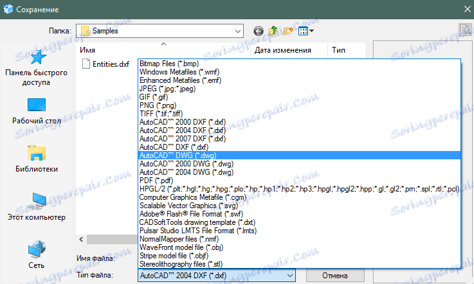Image resolution: width=474 pixels, height=284 pixels.
Task: Choose Scalable Vector Graphics (*.svg)
Action: (x=299, y=206)
